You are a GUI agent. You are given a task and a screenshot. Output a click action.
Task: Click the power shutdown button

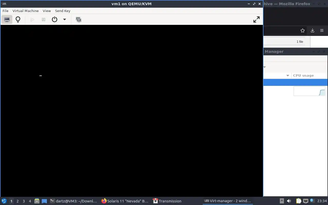coord(55,19)
